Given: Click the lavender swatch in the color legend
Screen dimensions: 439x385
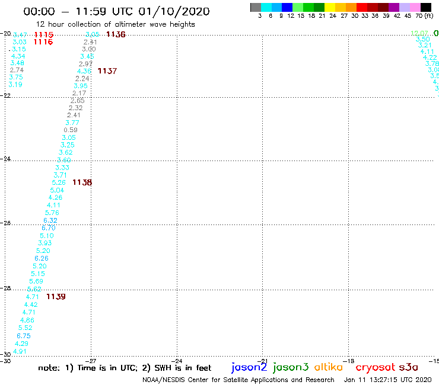Looking at the screenshot, I should (404, 7).
